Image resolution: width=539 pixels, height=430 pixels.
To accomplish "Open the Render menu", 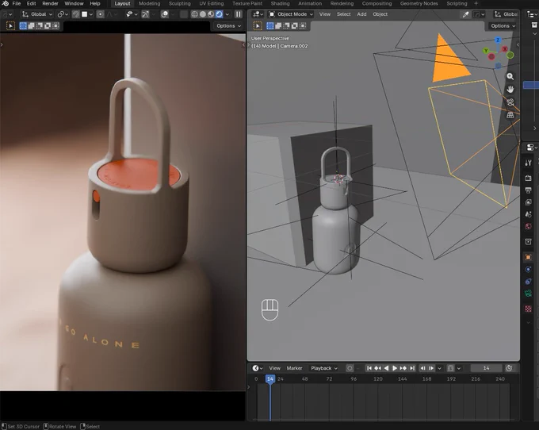I will [x=50, y=3].
